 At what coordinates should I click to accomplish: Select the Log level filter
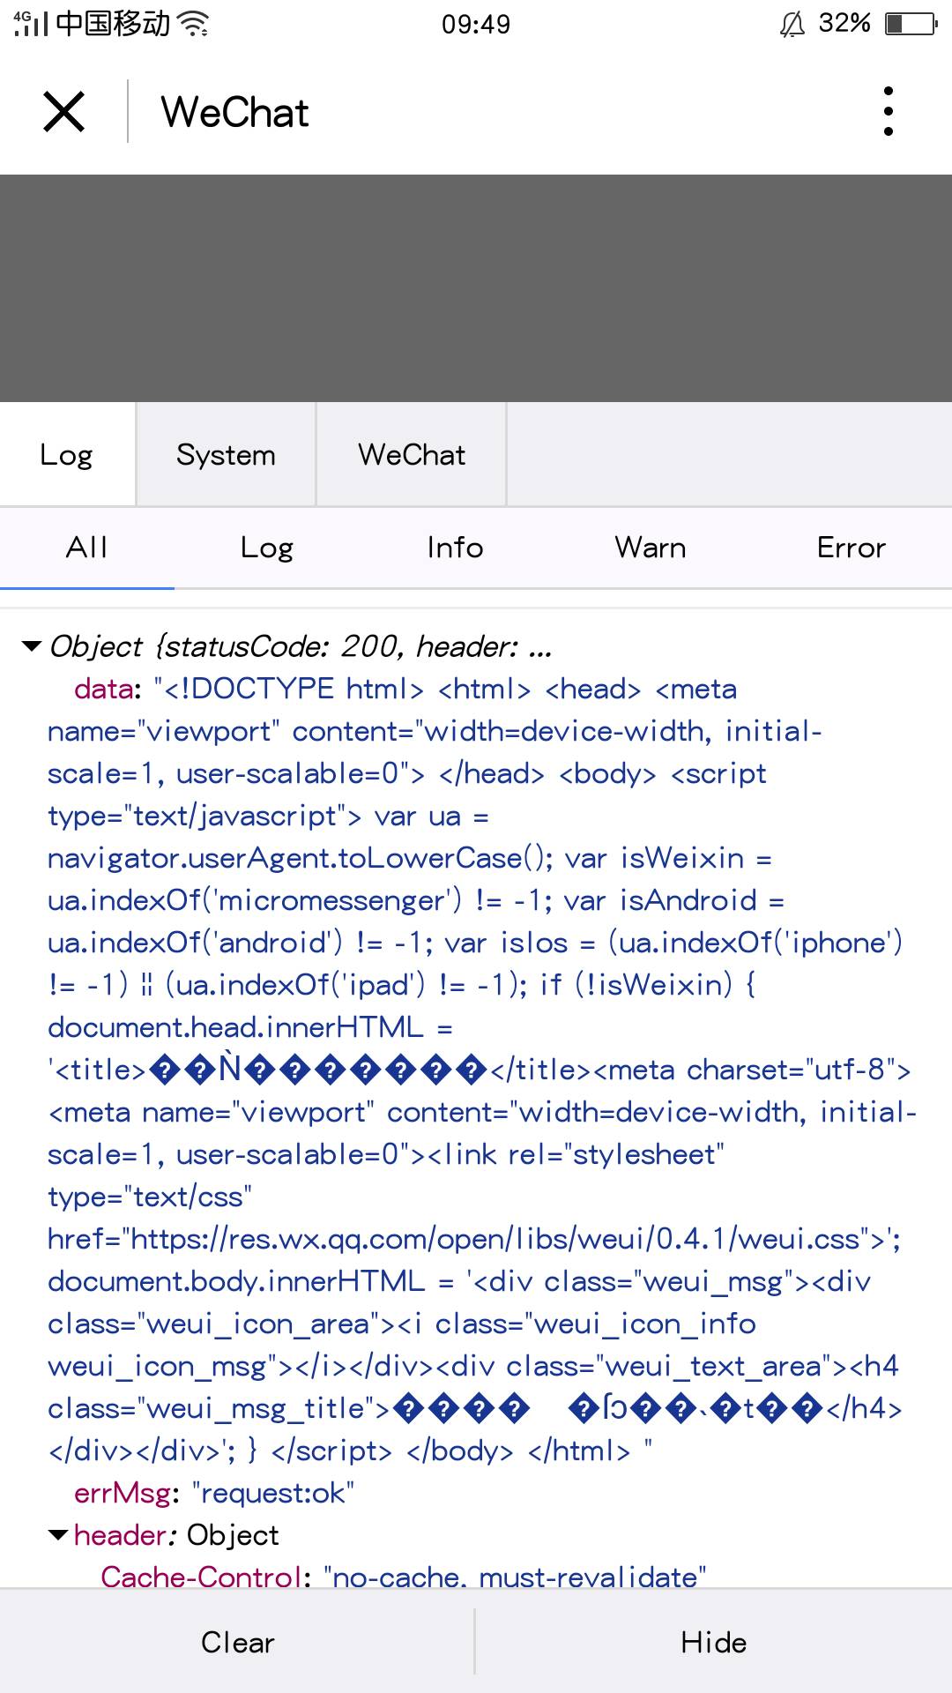click(x=267, y=548)
